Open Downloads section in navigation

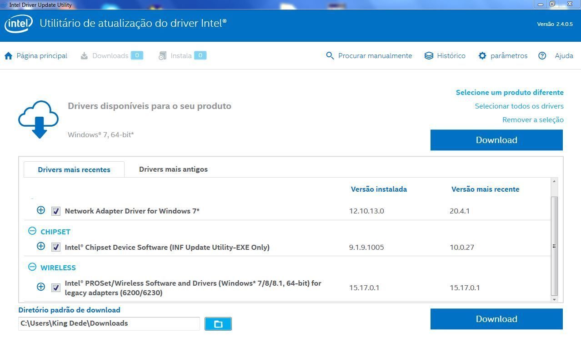(x=110, y=56)
